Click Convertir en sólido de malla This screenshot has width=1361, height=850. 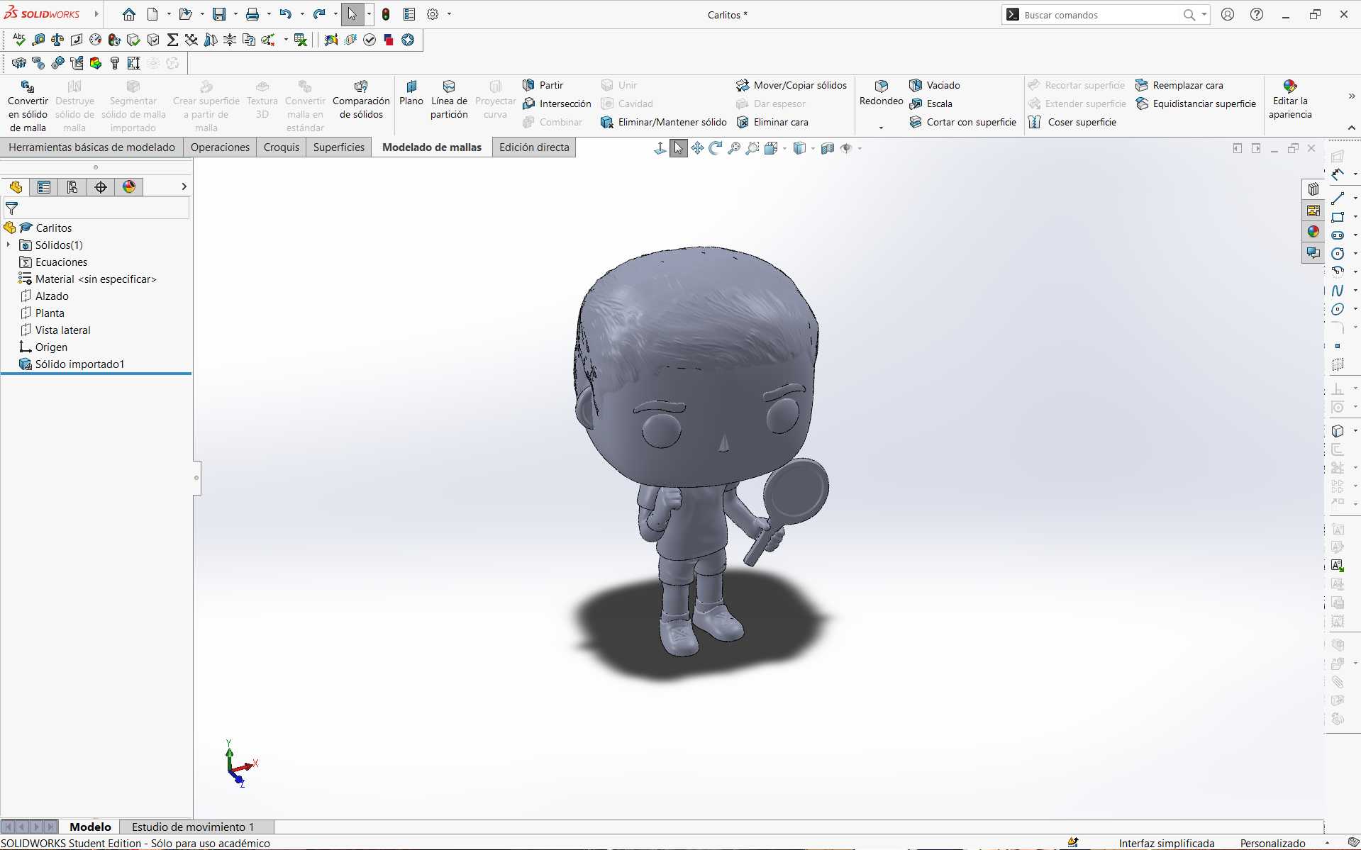tap(28, 106)
